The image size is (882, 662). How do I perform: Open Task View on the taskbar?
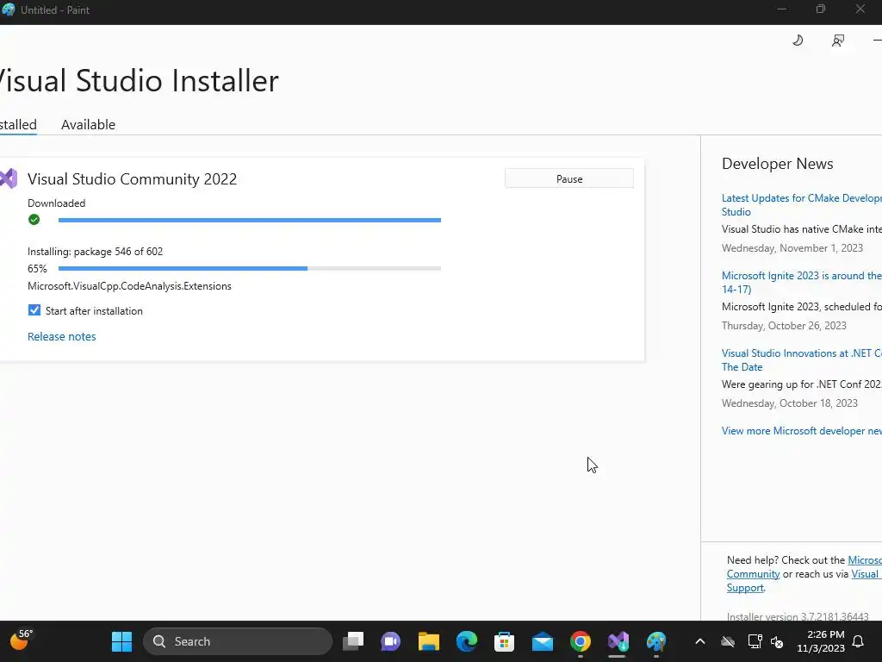pos(353,641)
